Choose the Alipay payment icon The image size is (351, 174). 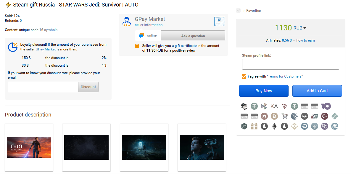coord(335,126)
